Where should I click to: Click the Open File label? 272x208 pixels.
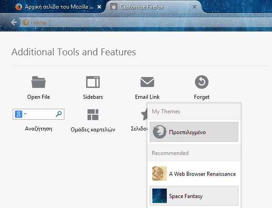click(39, 97)
